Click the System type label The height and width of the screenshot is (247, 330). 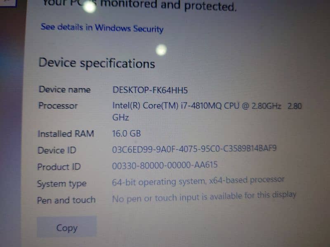61,184
